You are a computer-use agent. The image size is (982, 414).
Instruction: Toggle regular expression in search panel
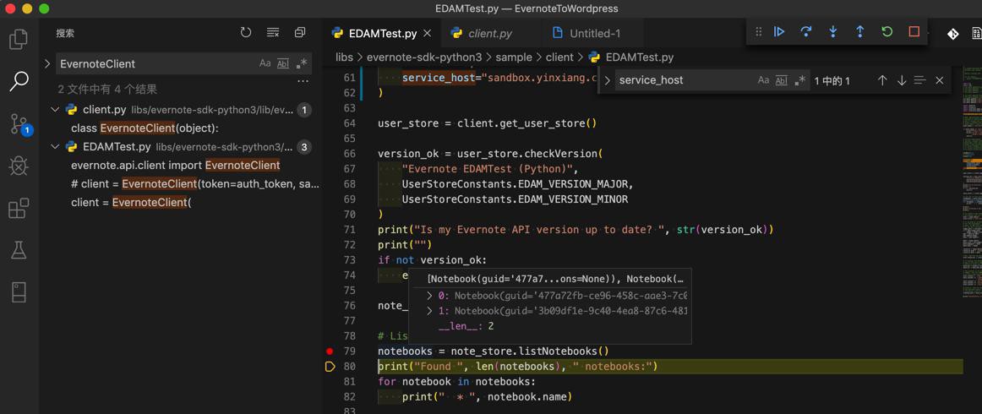(301, 63)
